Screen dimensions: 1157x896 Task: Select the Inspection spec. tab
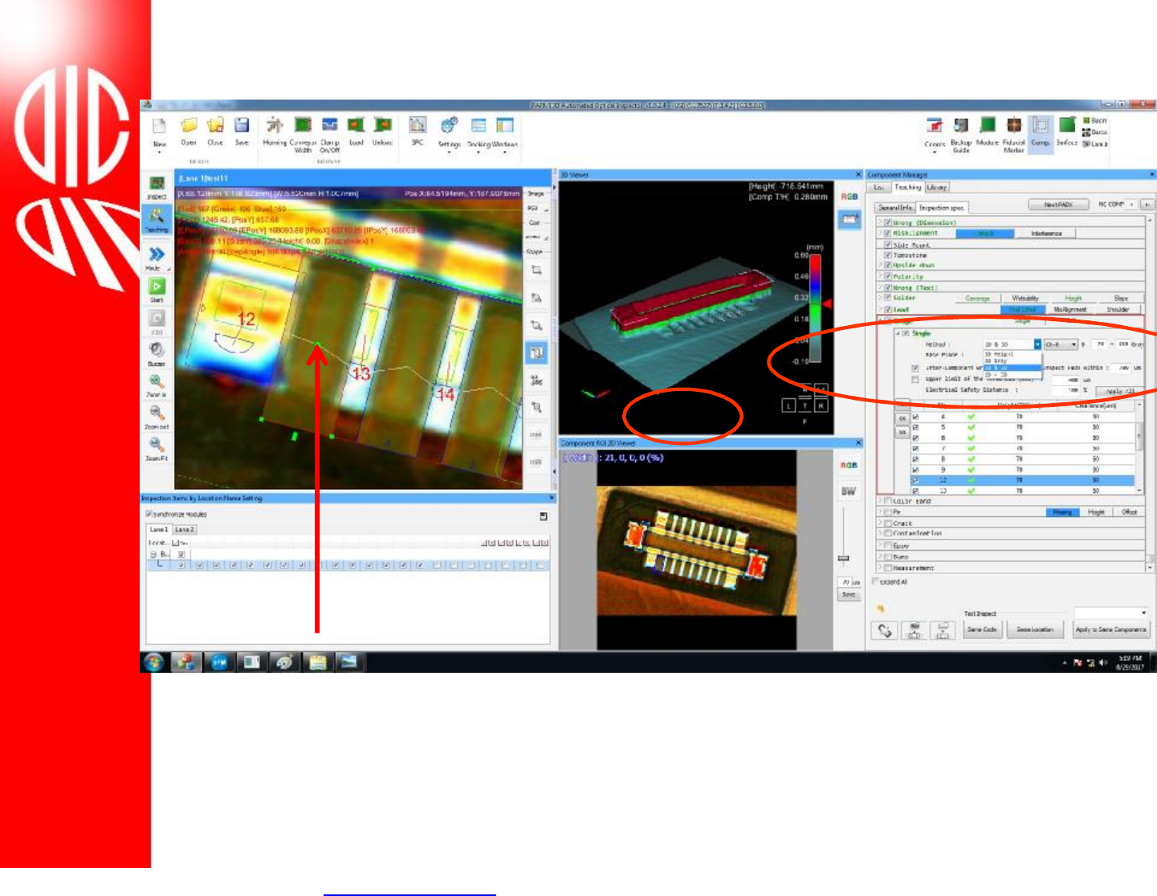tap(942, 207)
